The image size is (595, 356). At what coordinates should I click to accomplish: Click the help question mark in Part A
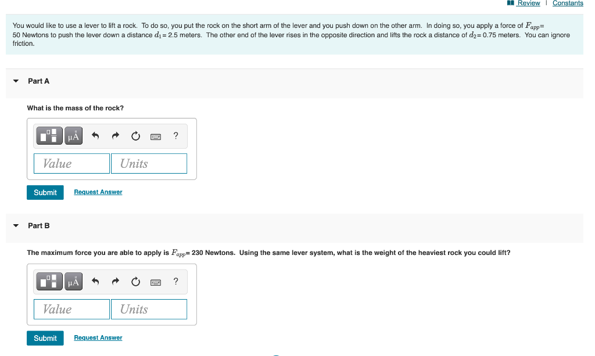point(175,135)
